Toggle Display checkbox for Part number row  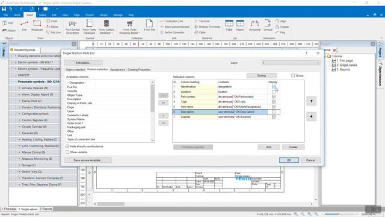274,96
